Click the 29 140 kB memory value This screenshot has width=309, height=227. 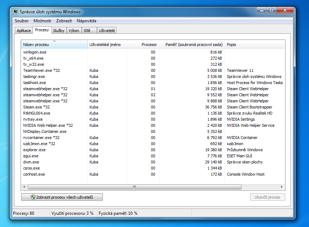(x=213, y=162)
